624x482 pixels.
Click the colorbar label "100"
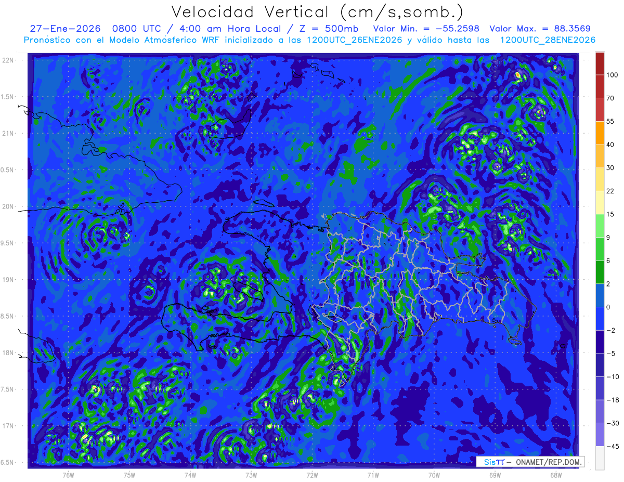pyautogui.click(x=612, y=75)
